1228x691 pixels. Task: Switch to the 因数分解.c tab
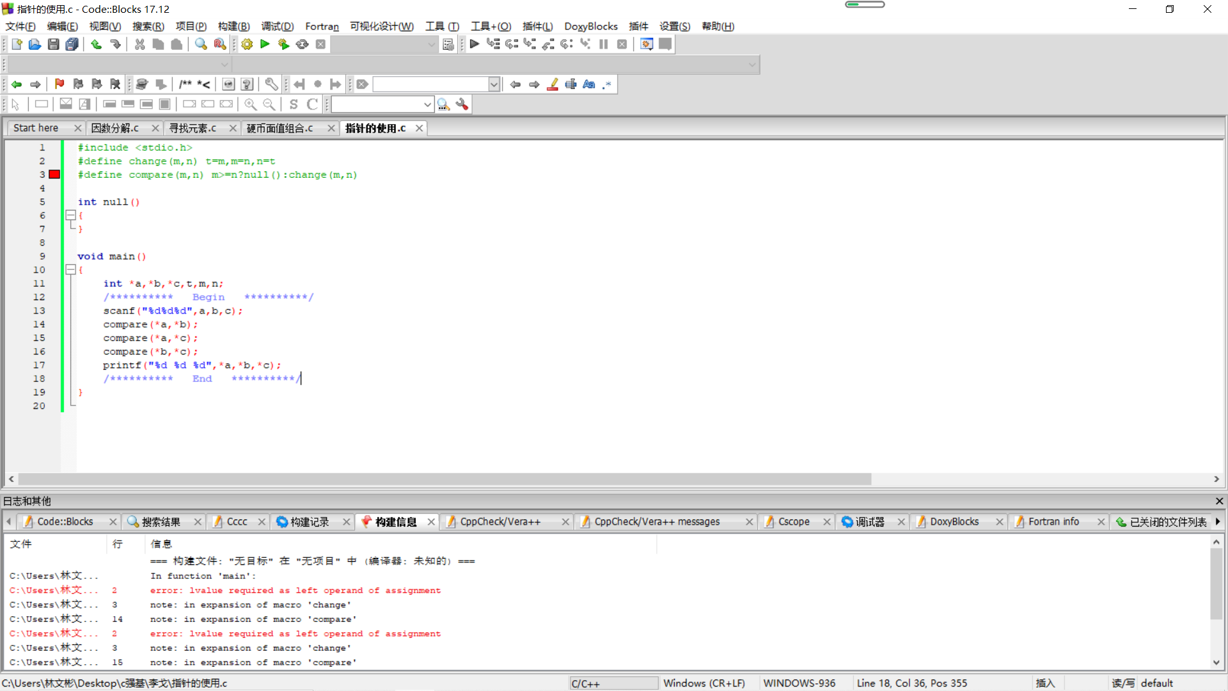115,128
